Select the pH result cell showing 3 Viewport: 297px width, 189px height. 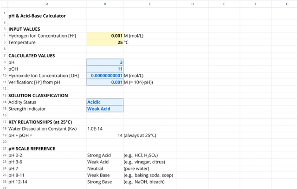tap(105, 62)
